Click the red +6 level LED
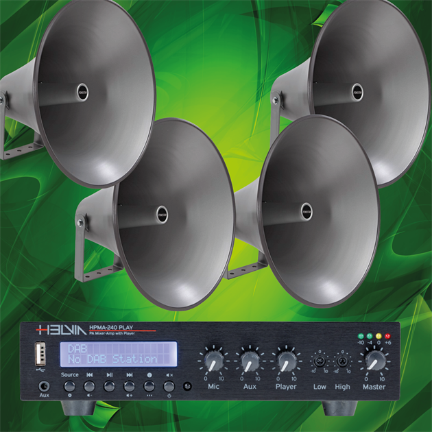Screen dimensions: 432x432 (388, 336)
